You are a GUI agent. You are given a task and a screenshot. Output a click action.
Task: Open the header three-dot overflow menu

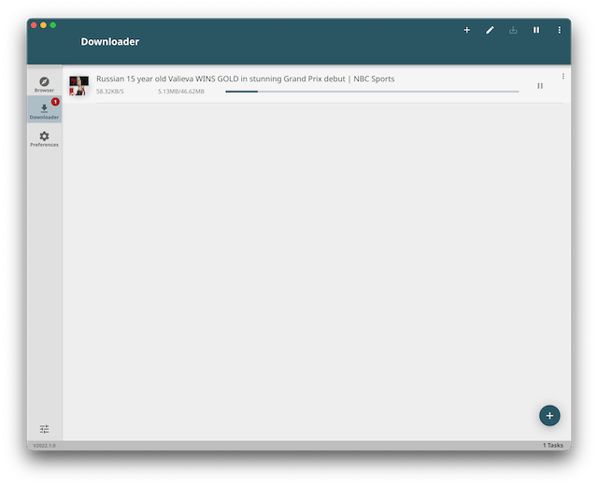559,30
